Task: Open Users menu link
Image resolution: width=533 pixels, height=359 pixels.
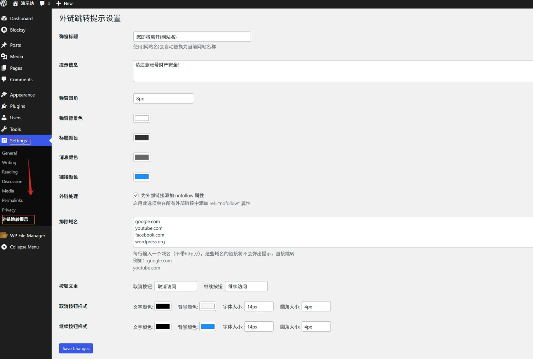Action: tap(16, 118)
